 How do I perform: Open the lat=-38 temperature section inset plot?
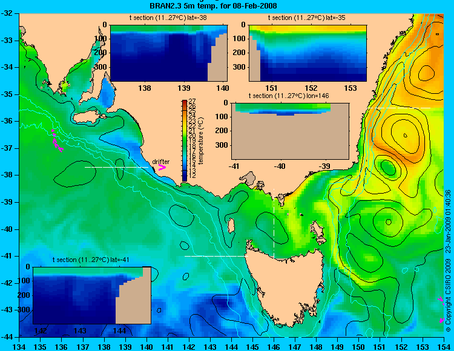click(169, 53)
